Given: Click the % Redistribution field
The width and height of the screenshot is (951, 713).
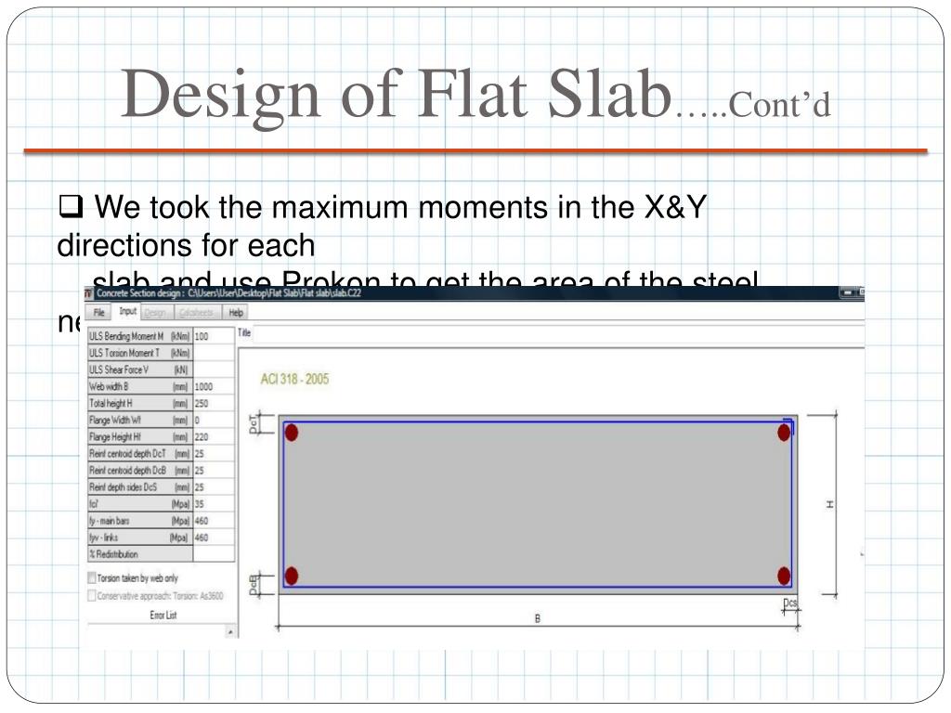Looking at the screenshot, I should click(x=214, y=554).
